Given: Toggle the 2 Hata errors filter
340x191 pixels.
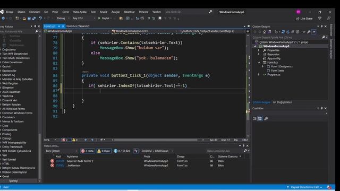Looking at the screenshot, I should [x=87, y=151].
